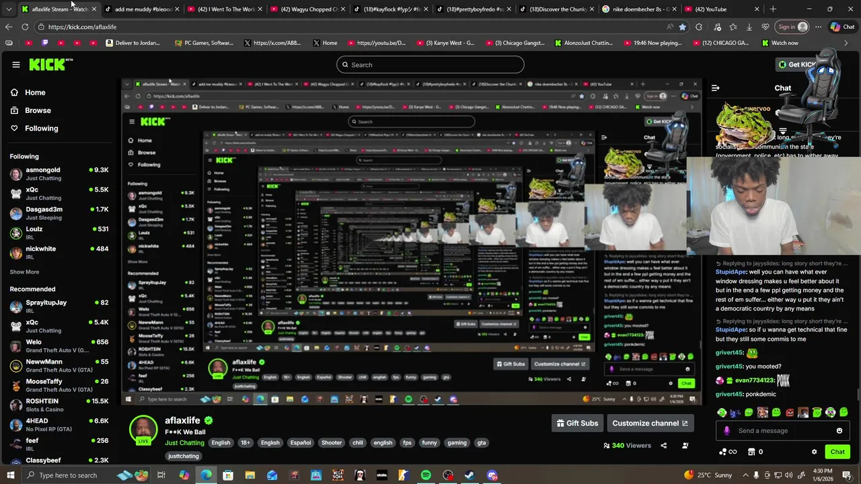Open Following in Kick sidebar
Viewport: 861px width, 484px height.
click(x=34, y=128)
